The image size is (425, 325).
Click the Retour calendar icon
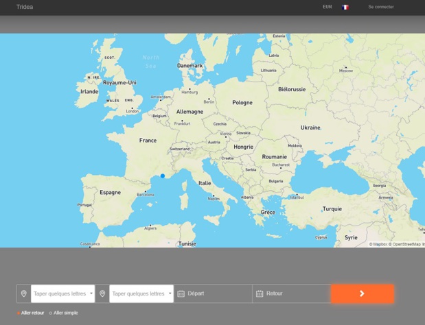[x=260, y=293]
